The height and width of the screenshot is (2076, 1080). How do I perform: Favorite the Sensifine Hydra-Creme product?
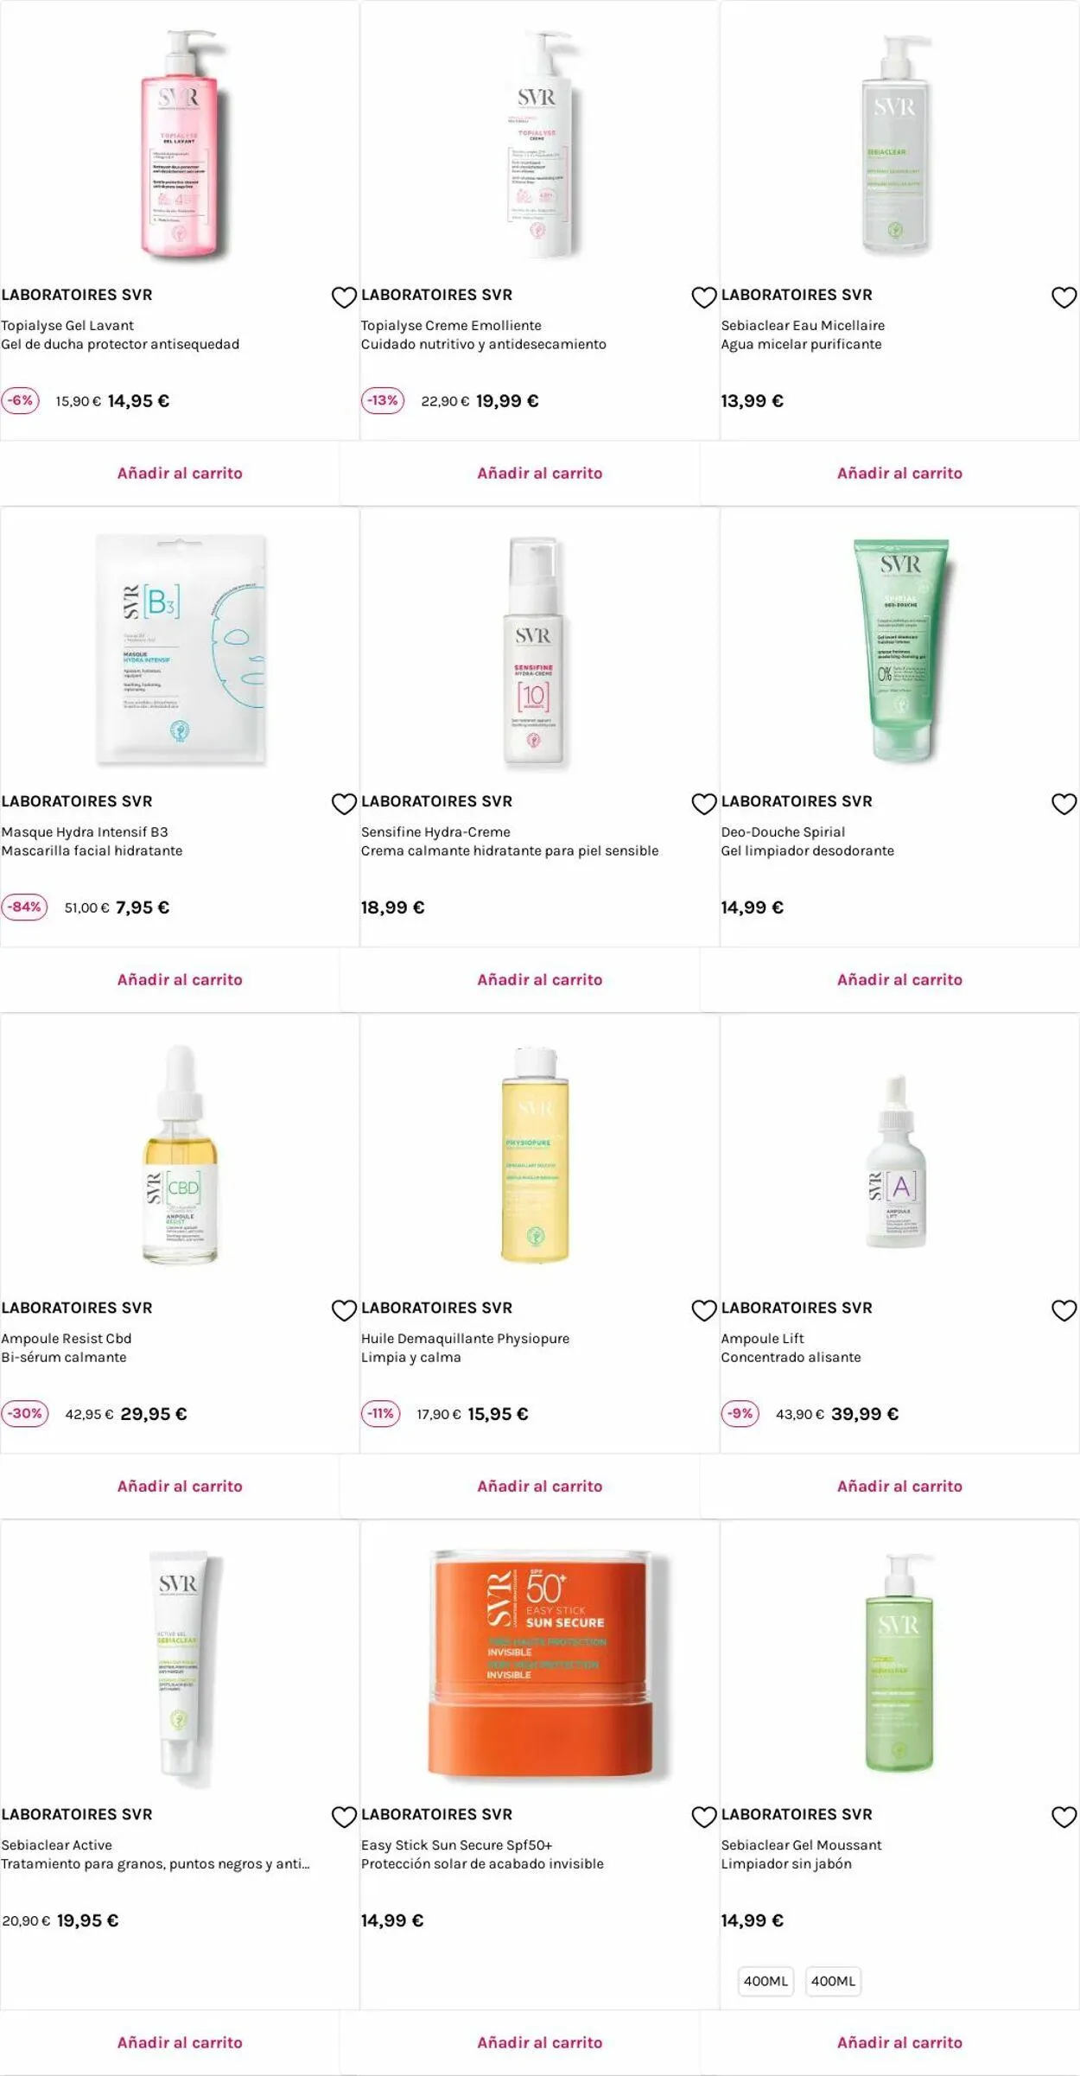pyautogui.click(x=704, y=804)
